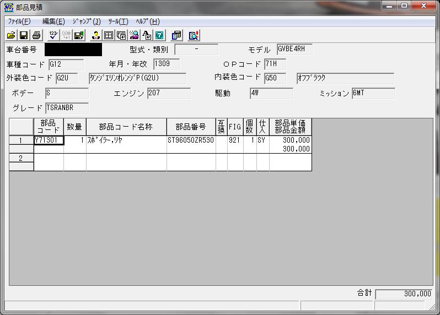Click the 123 checkmark toolbar icon
The image size is (440, 315).
(x=53, y=35)
